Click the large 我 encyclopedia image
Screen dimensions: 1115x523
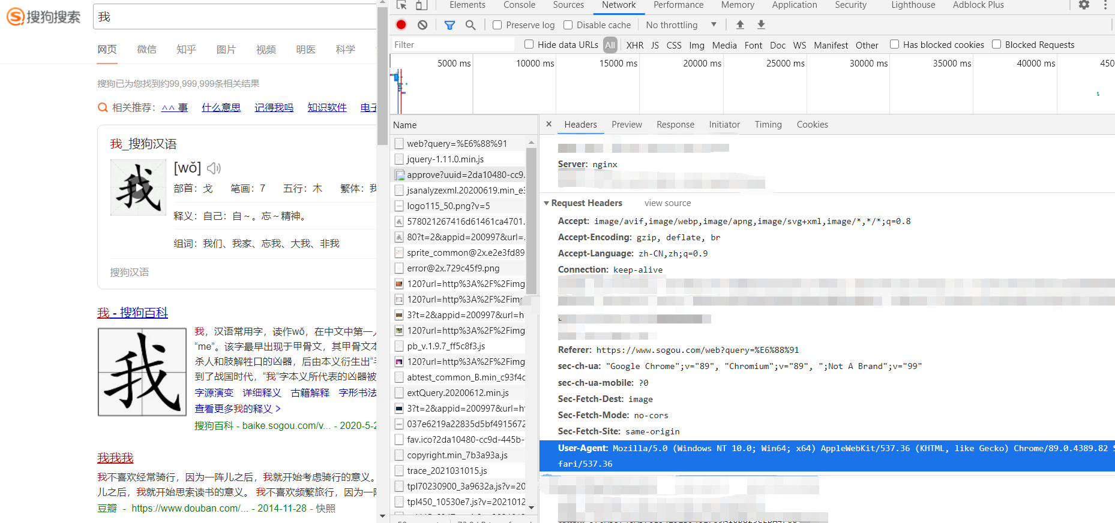[x=142, y=372]
